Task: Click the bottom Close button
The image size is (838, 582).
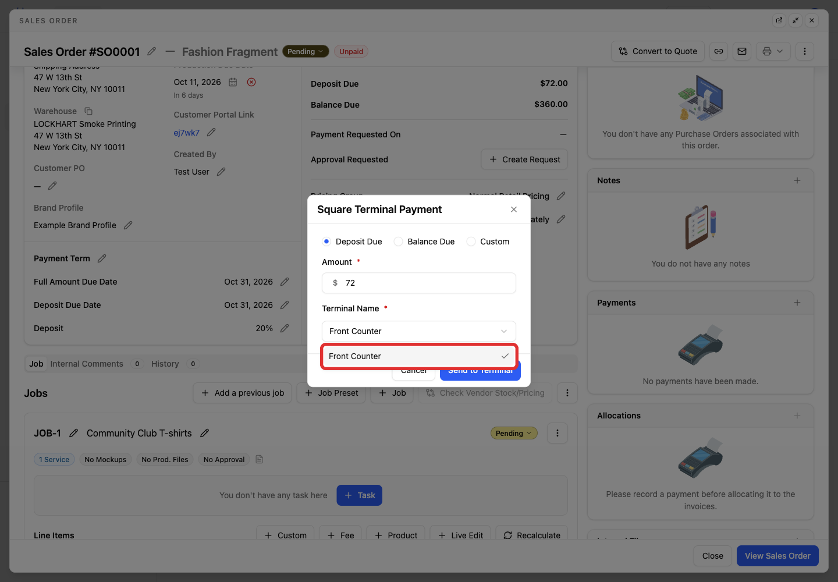Action: pos(713,556)
